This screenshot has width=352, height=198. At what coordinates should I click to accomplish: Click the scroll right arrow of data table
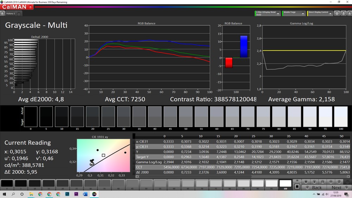coord(348,177)
